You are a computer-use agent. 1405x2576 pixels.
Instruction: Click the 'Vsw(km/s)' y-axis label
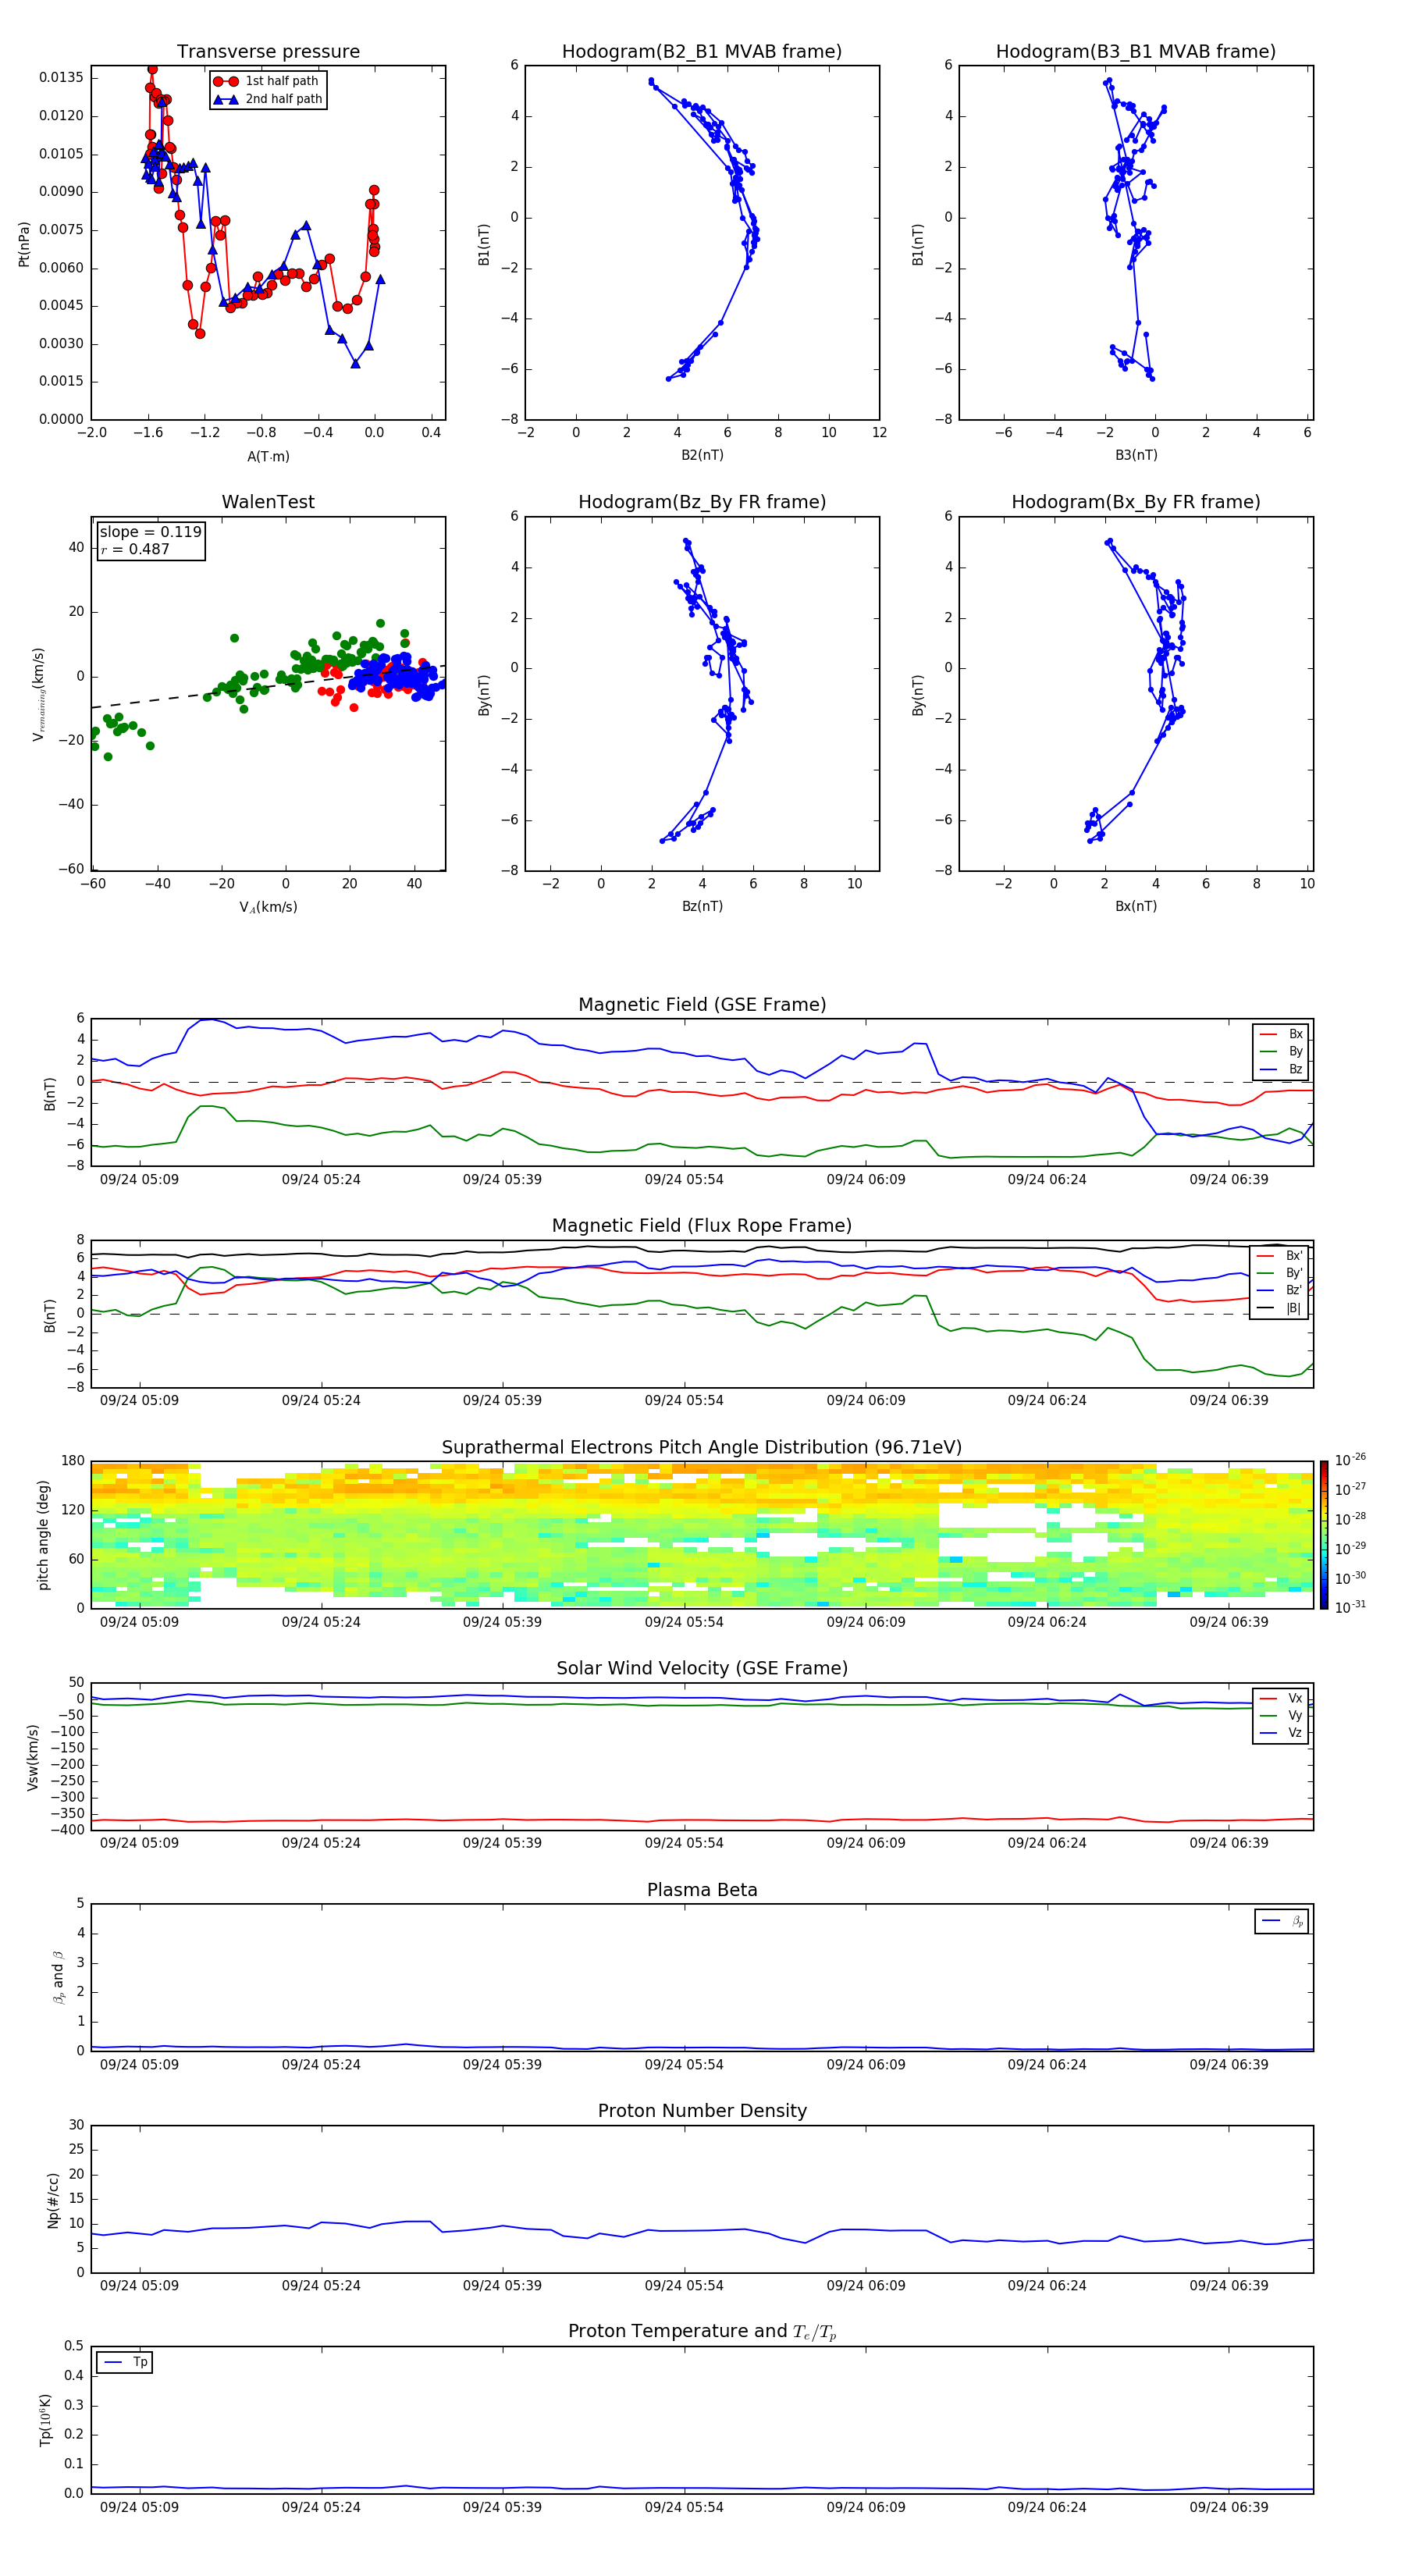(32, 1757)
